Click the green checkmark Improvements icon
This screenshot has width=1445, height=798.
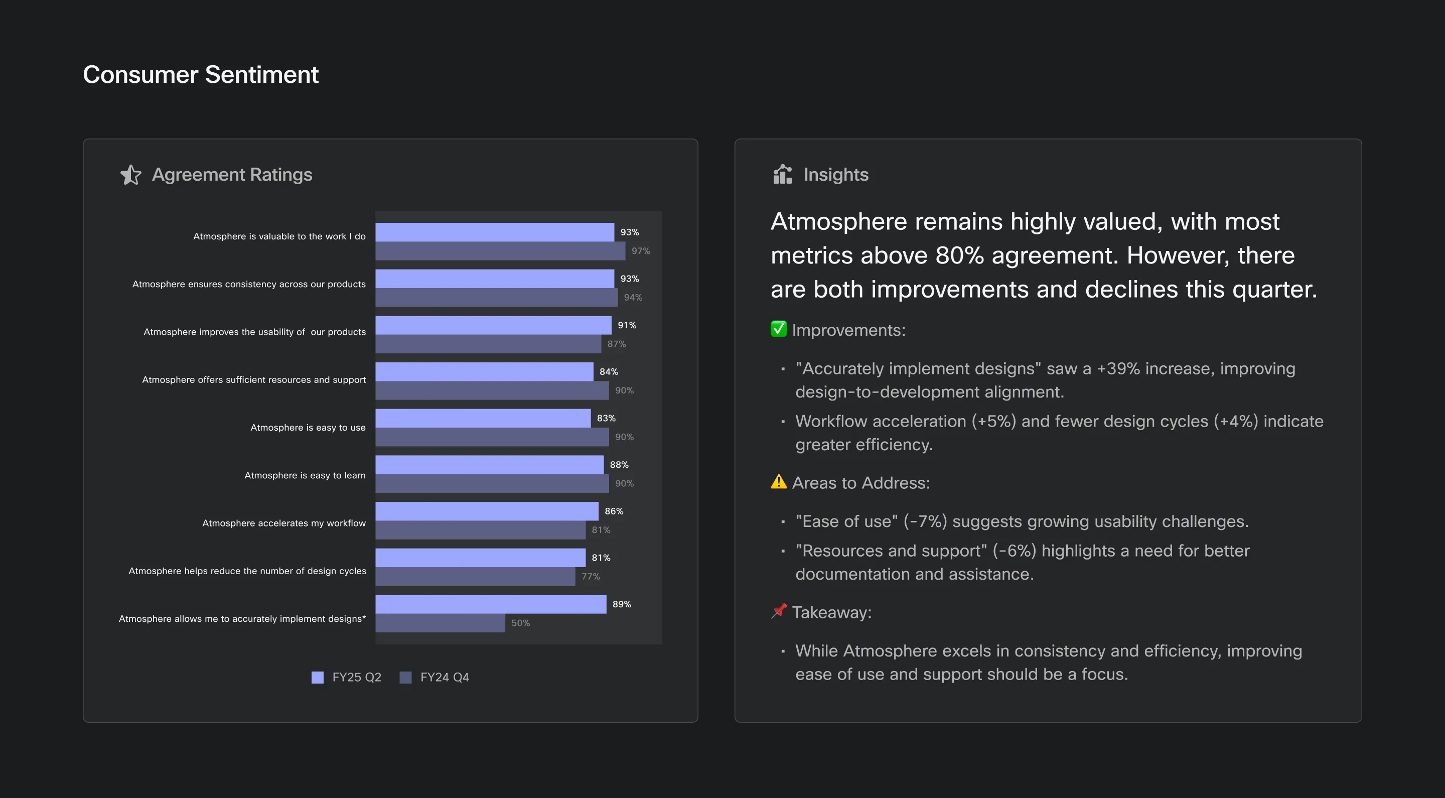(779, 329)
